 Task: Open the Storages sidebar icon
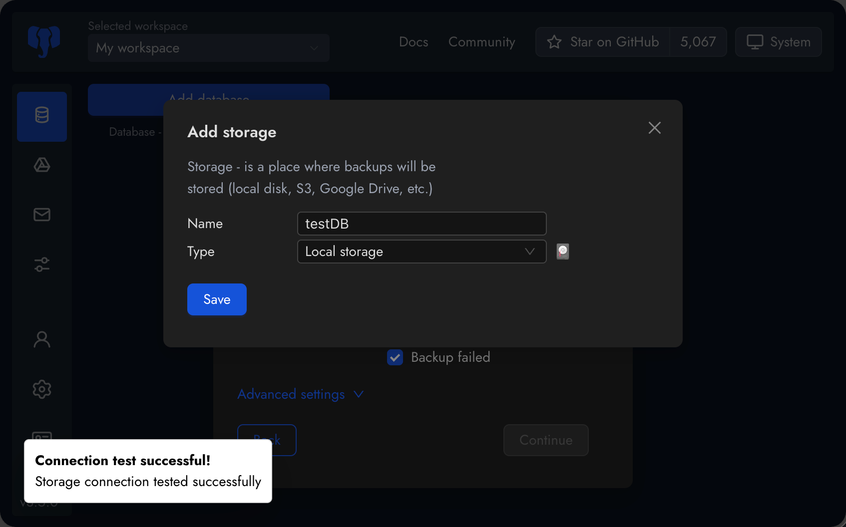click(x=42, y=165)
